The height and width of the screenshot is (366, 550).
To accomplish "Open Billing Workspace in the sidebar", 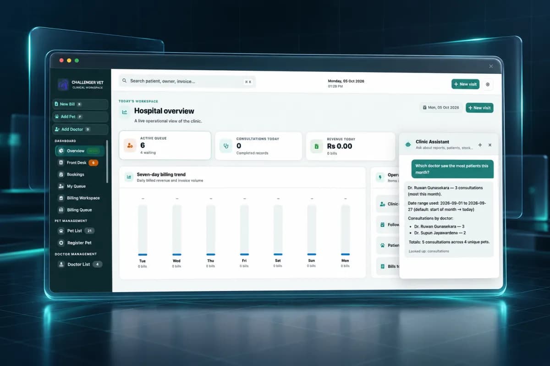I will click(x=80, y=198).
